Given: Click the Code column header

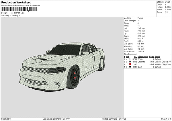Looking at the screenshot, I should click(x=151, y=57).
